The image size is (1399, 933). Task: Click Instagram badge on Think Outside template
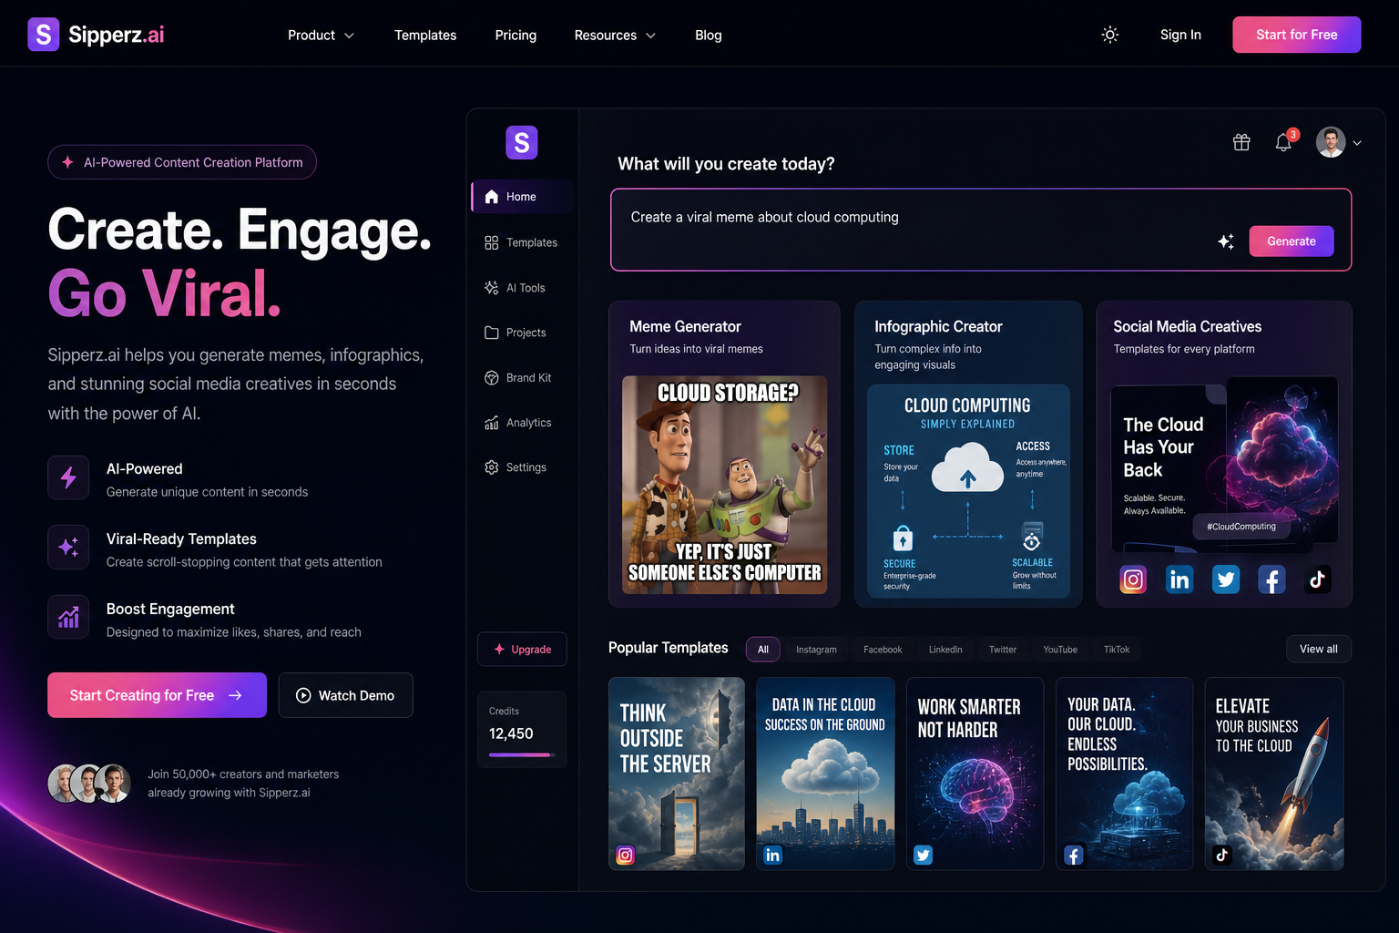click(625, 856)
